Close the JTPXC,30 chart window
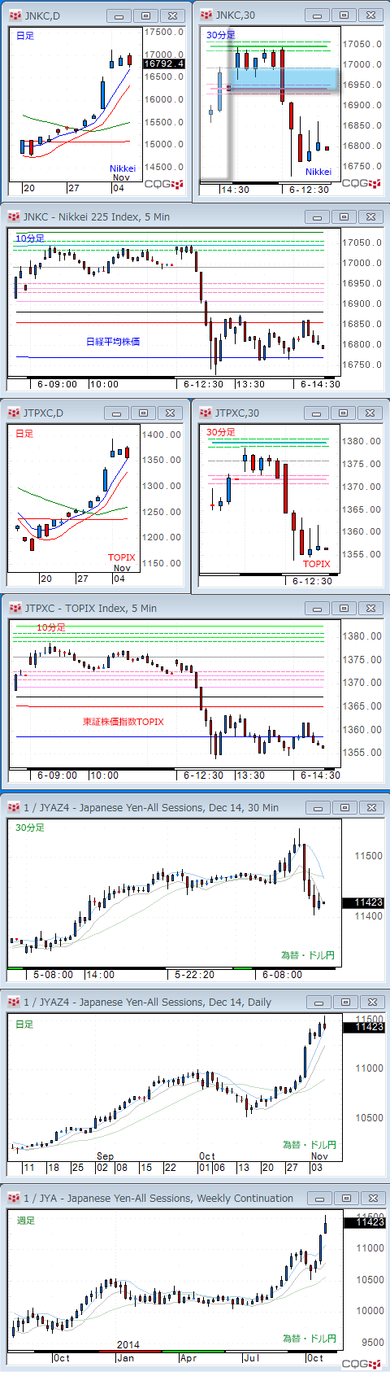Viewport: 390px width, 1376px height. tap(370, 413)
